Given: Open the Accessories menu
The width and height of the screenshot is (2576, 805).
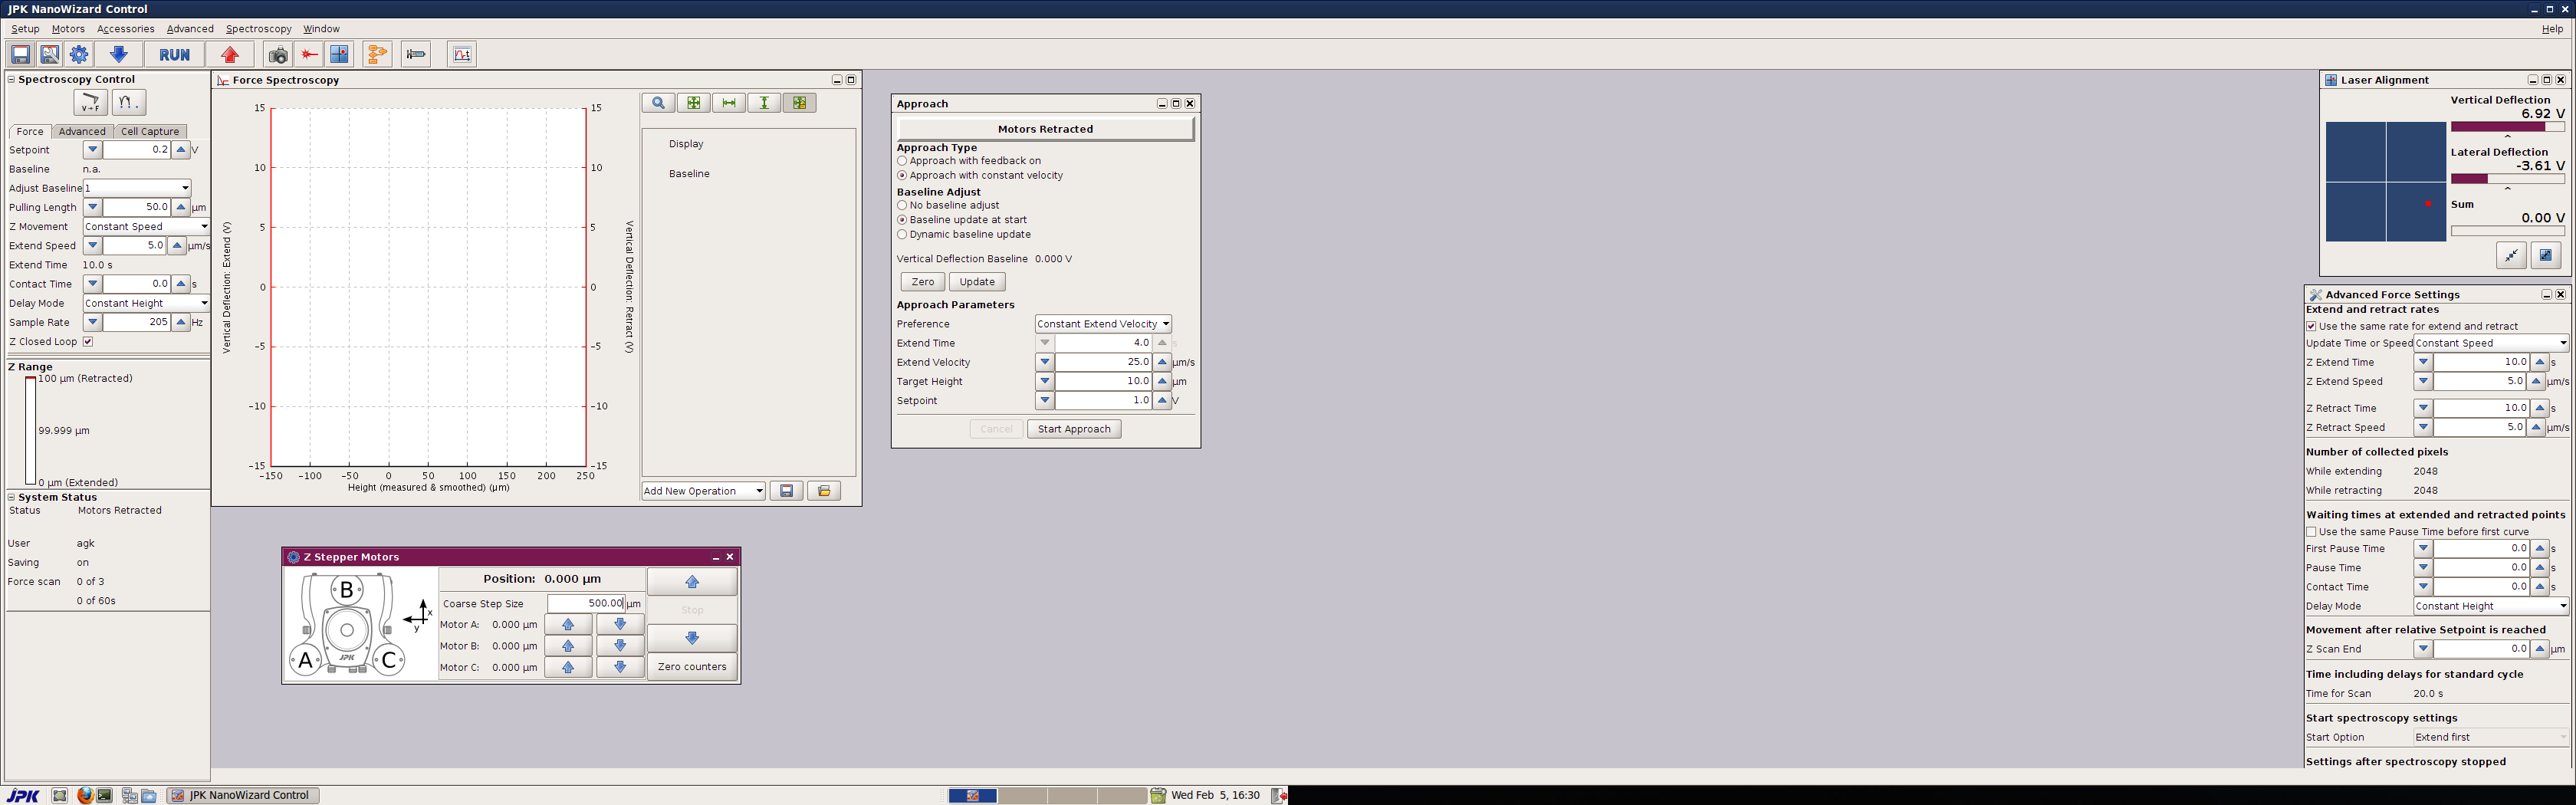Looking at the screenshot, I should (126, 29).
